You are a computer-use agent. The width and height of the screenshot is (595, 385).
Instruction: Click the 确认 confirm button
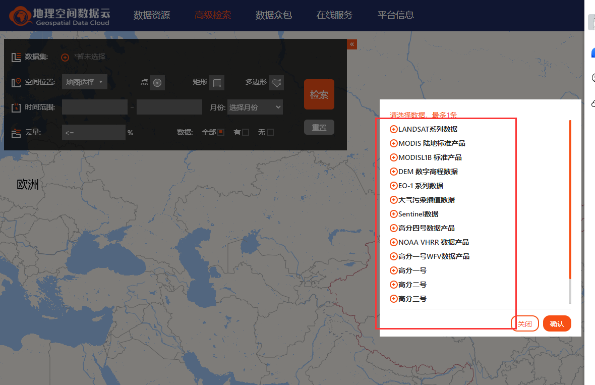coord(557,323)
